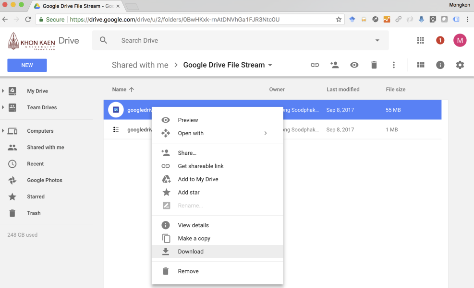This screenshot has width=474, height=288.
Task: Select Make a copy in the context menu
Action: pos(194,238)
